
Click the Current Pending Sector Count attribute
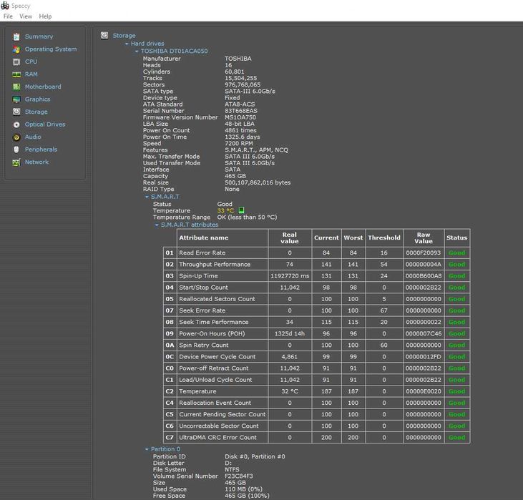pyautogui.click(x=223, y=414)
